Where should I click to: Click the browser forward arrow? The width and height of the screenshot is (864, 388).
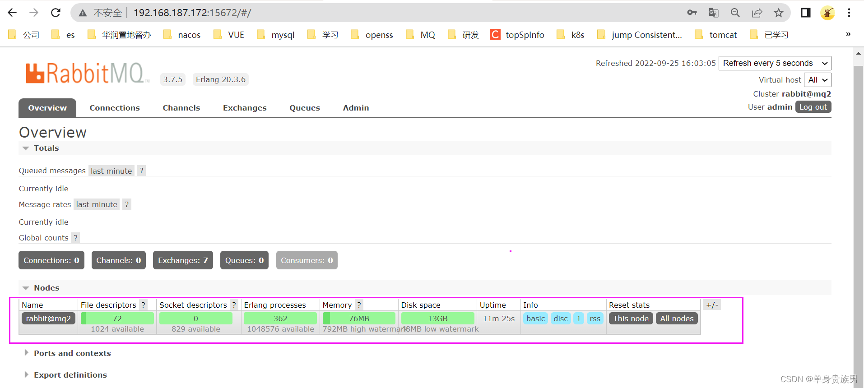point(34,13)
